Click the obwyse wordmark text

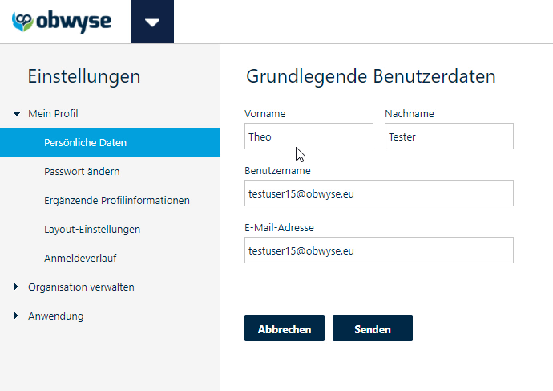[74, 22]
